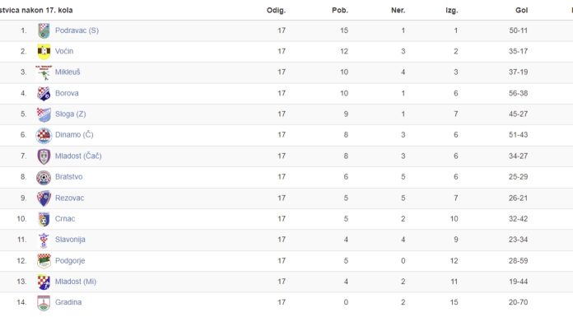Image resolution: width=573 pixels, height=317 pixels.
Task: Click the Dinamo (Č) round crest
Action: click(x=44, y=135)
